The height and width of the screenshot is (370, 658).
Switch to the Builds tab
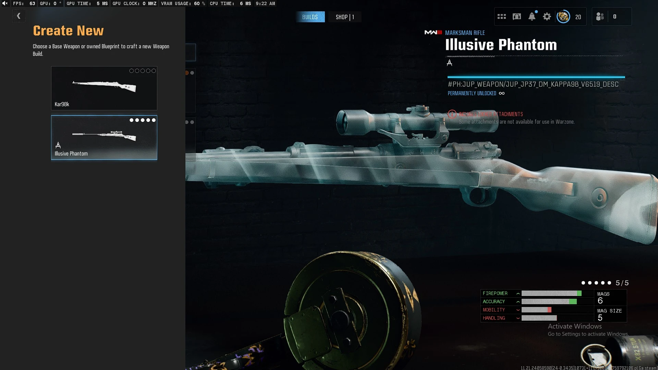pos(310,17)
